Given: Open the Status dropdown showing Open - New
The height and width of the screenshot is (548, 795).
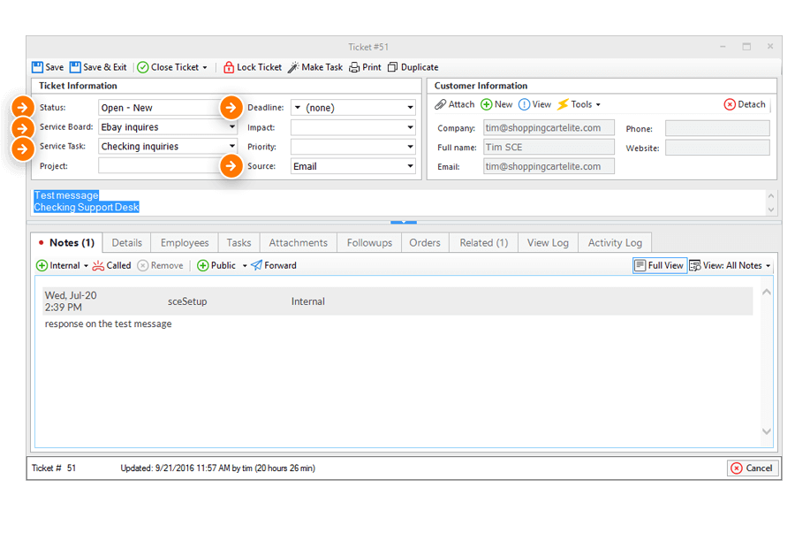Looking at the screenshot, I should (x=168, y=108).
